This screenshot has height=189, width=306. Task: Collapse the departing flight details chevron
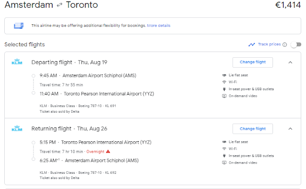[x=290, y=63]
